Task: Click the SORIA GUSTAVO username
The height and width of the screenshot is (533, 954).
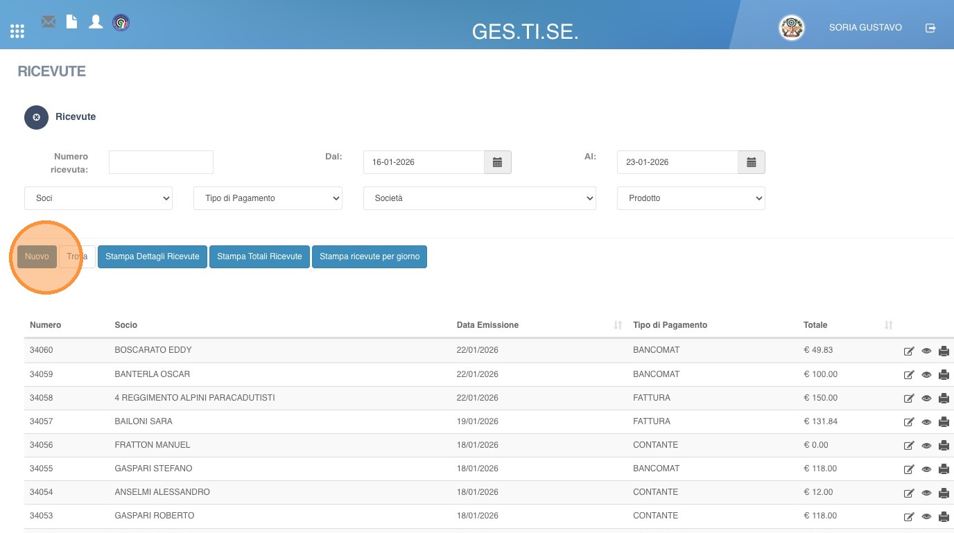Action: 865,28
